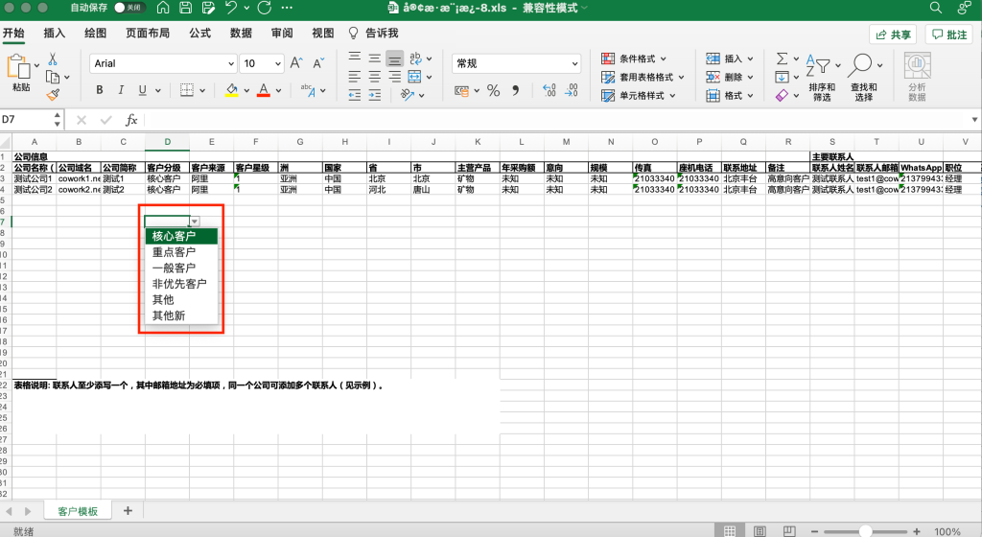
Task: Switch to the 公式 ribbon tab
Action: 199,33
